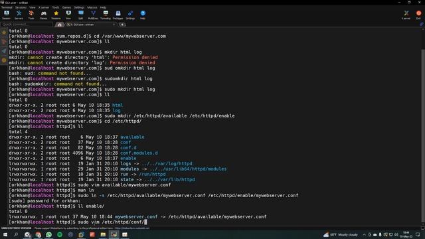Open the Help menu
Screen dimensions: 425x239
pos(103,7)
